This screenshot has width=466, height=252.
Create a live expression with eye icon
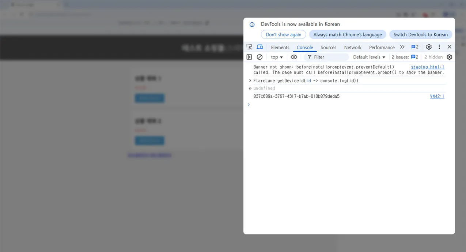(x=294, y=57)
